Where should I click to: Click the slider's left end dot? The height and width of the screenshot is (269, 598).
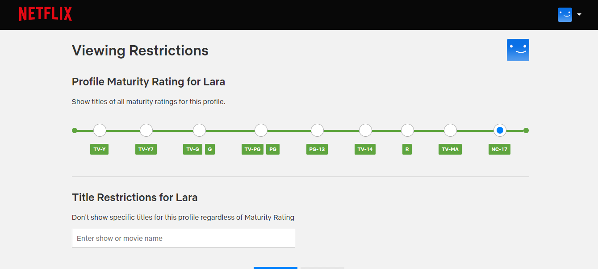[x=75, y=130]
